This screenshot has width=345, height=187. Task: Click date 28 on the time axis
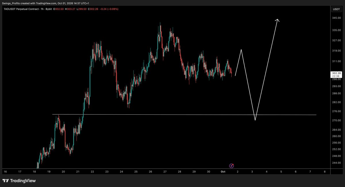click(x=180, y=171)
